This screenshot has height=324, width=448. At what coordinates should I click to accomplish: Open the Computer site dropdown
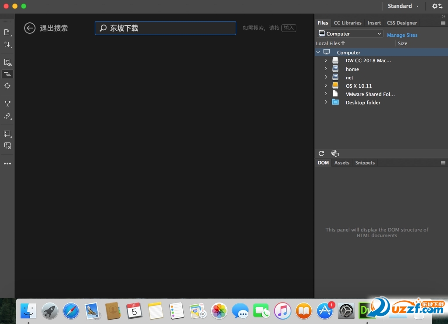click(x=350, y=34)
